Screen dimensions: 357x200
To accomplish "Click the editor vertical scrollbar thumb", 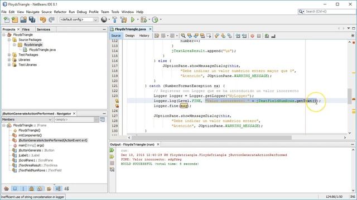I will [350, 96].
